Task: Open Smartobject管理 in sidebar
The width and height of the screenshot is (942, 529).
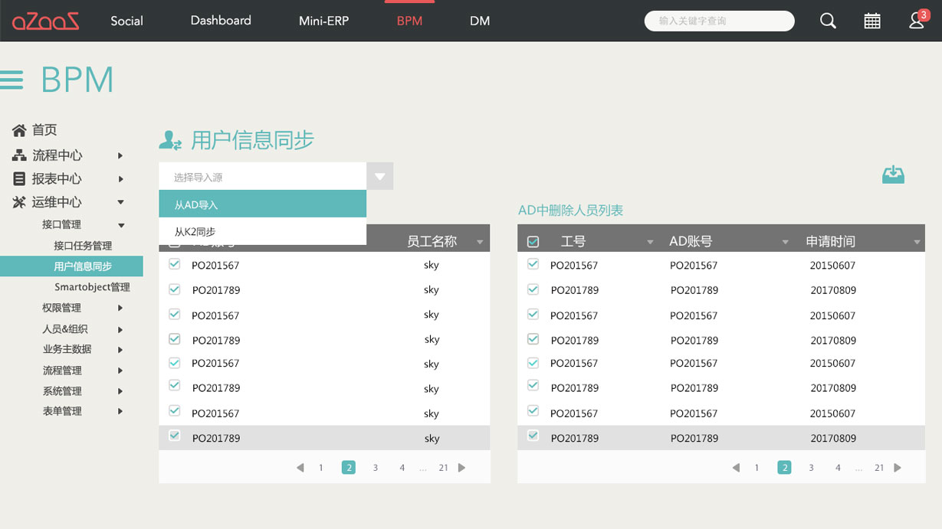Action: [x=92, y=287]
